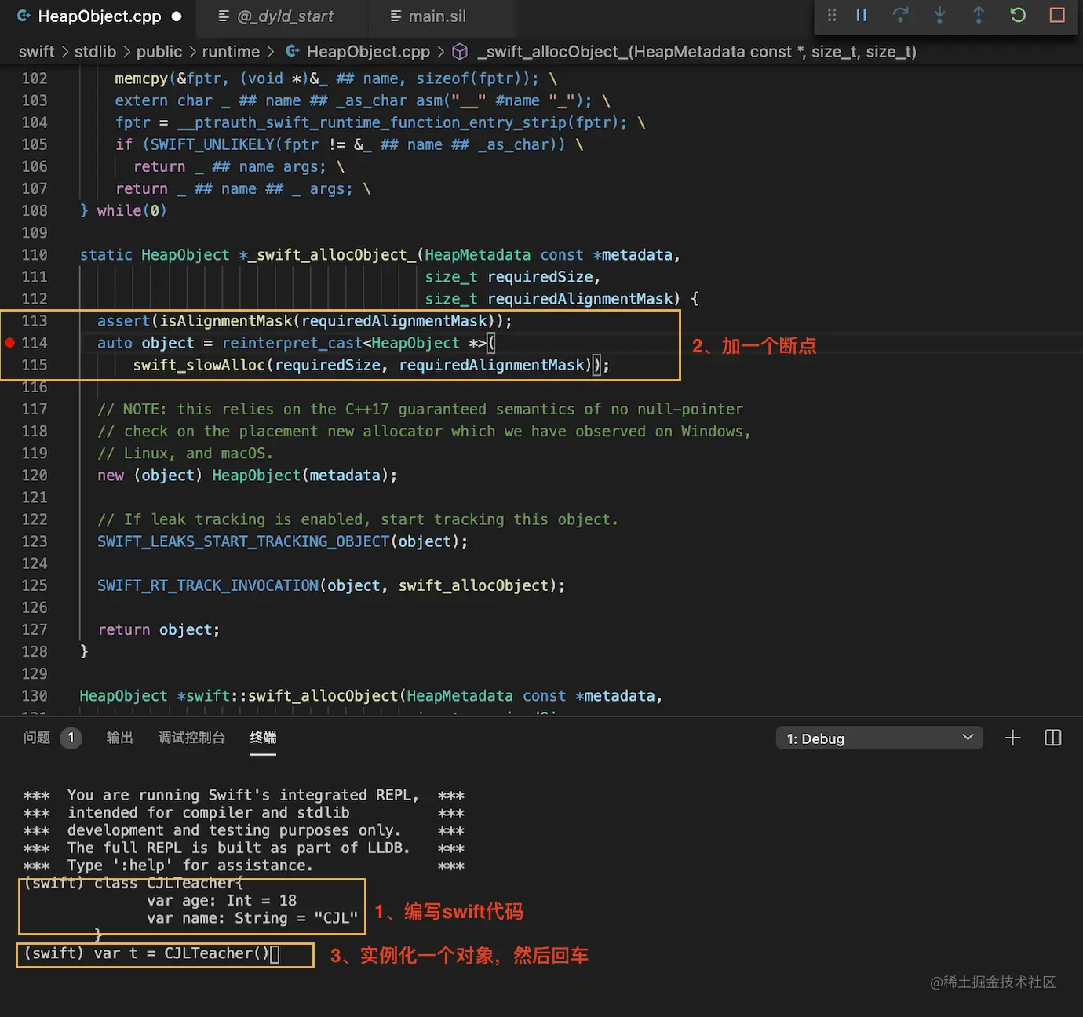Viewport: 1083px width, 1017px height.
Task: Click '__ptrauth_swift_runtime_function_entry_strip' on line 104
Action: [x=372, y=122]
